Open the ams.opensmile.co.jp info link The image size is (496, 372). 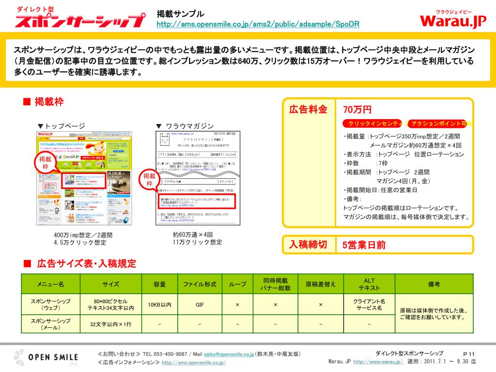(194, 362)
